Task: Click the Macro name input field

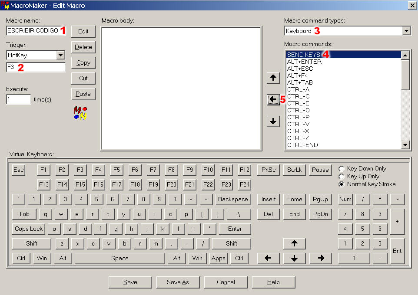Action: (x=33, y=31)
